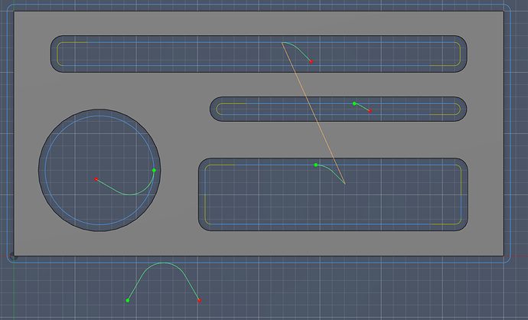
Task: Select the green start point on the circular toolpath
Action: 154,170
